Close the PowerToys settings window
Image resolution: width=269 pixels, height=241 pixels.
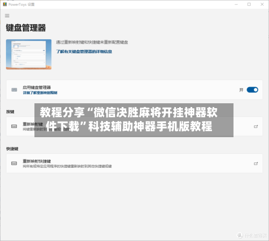[x=262, y=4]
